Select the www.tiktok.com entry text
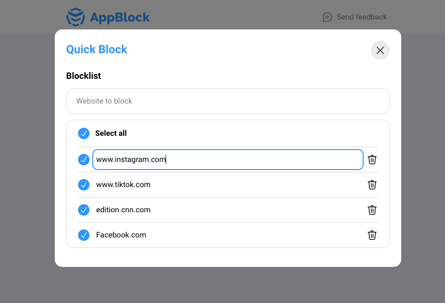The image size is (445, 303). tap(123, 185)
